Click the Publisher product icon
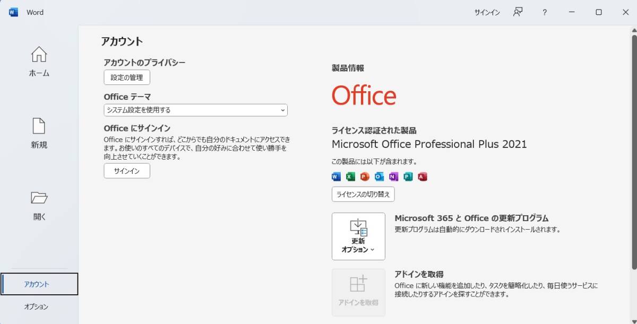 click(408, 177)
